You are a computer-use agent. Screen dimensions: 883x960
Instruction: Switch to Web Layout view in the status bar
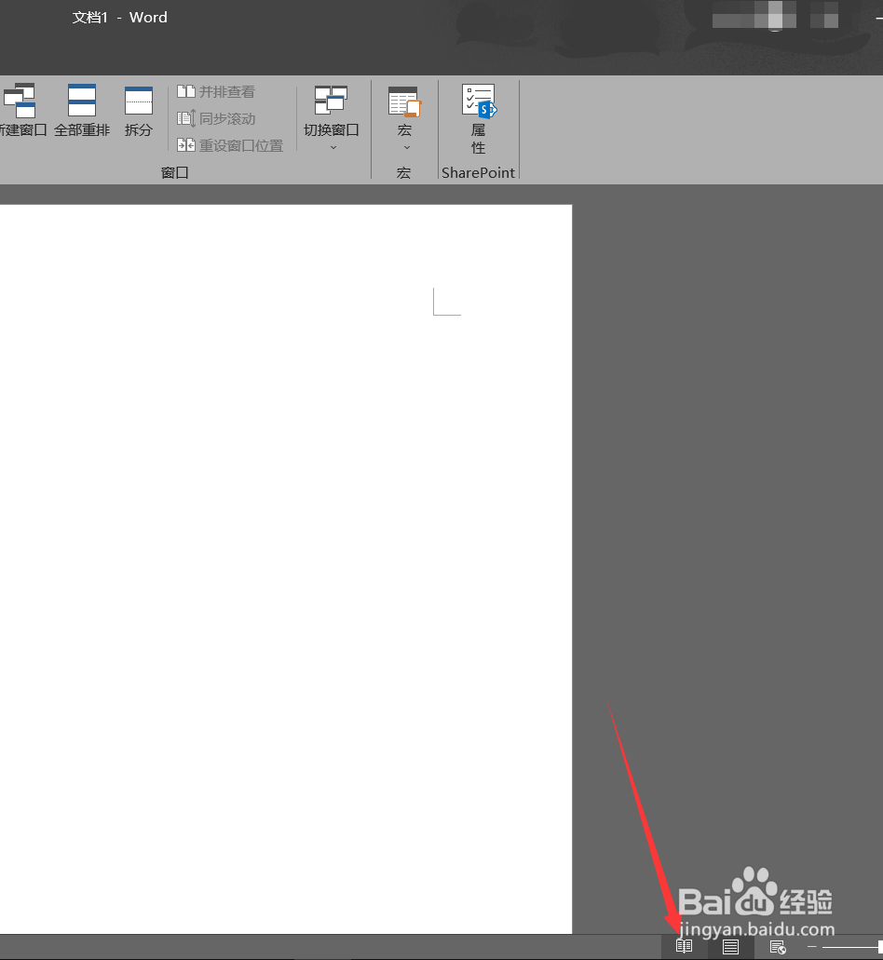[x=778, y=947]
